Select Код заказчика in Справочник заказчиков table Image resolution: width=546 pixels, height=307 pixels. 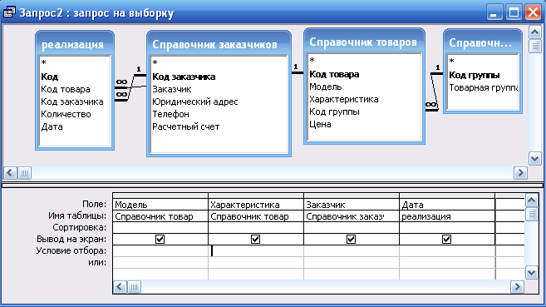point(184,77)
